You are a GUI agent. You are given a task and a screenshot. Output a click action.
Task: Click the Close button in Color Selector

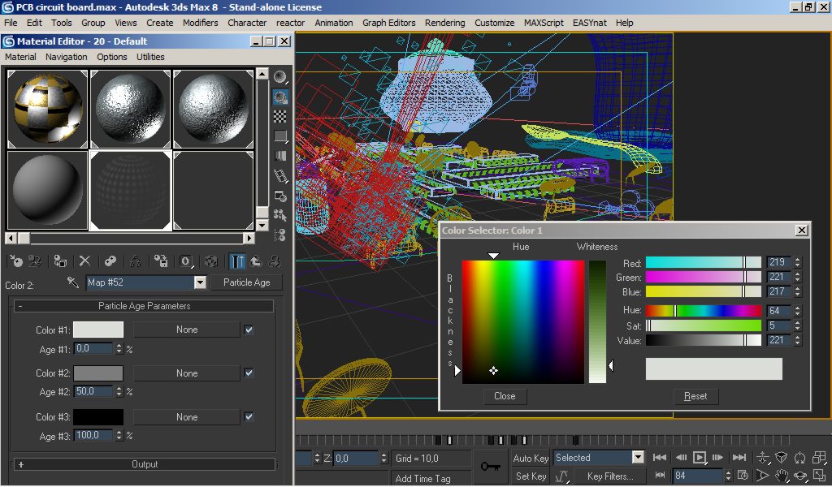(x=504, y=396)
